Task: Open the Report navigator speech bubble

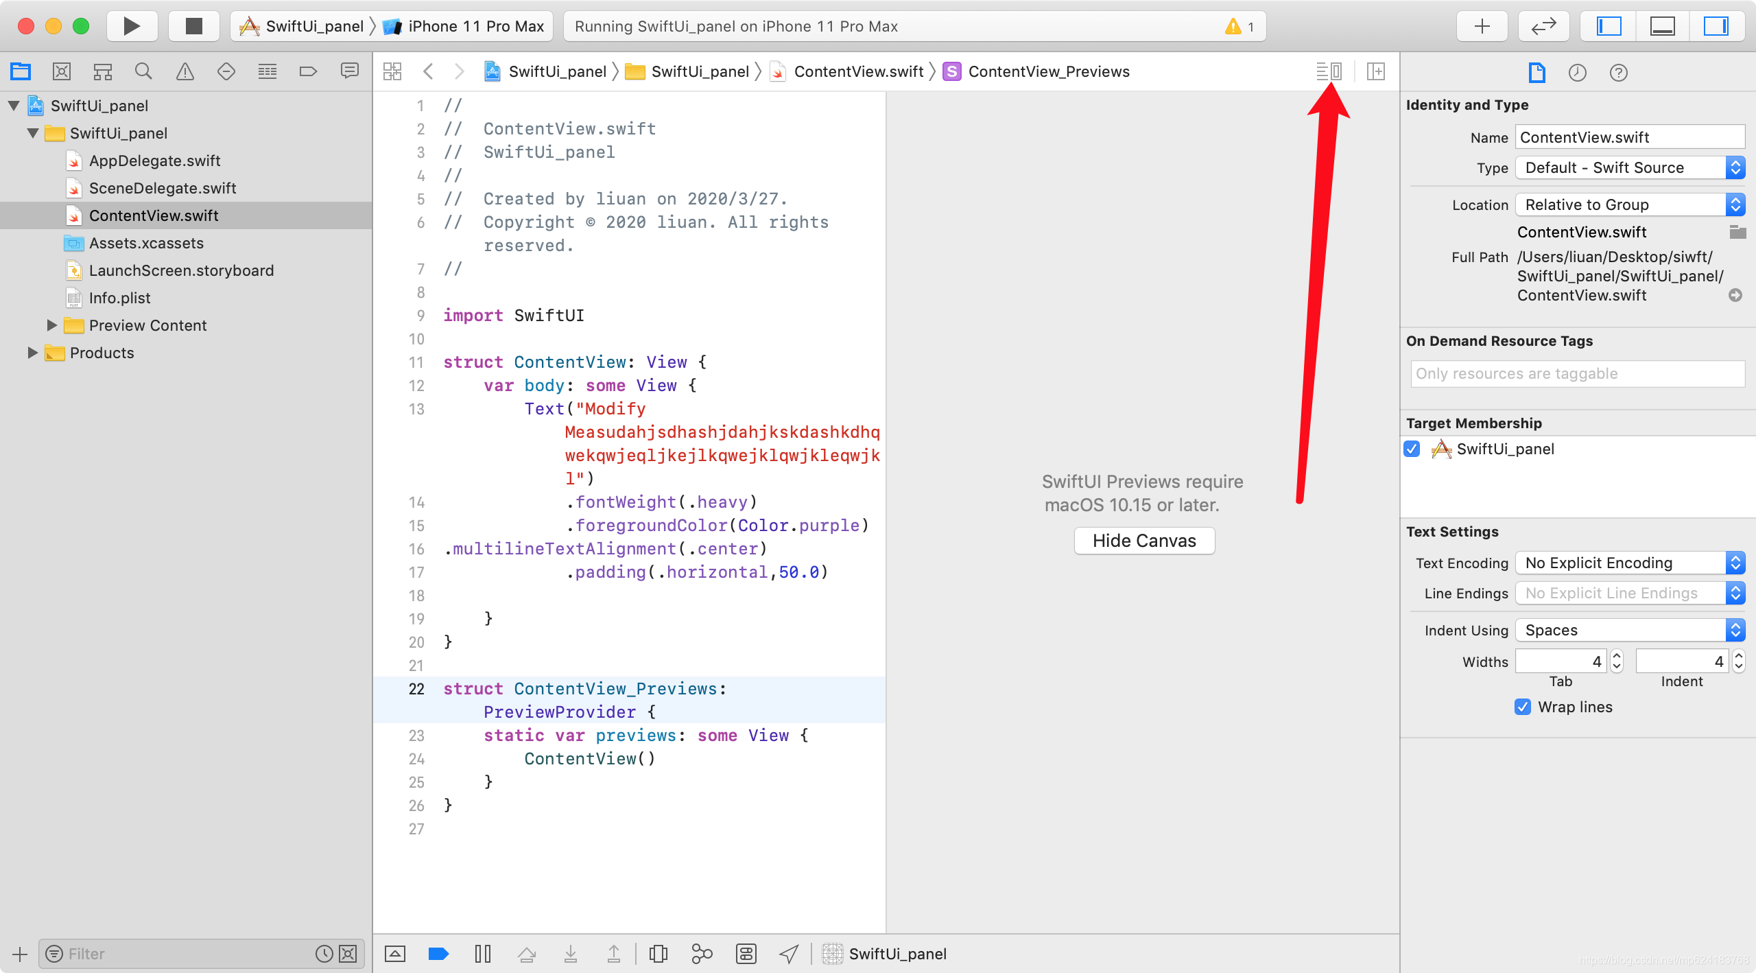Action: coord(349,71)
